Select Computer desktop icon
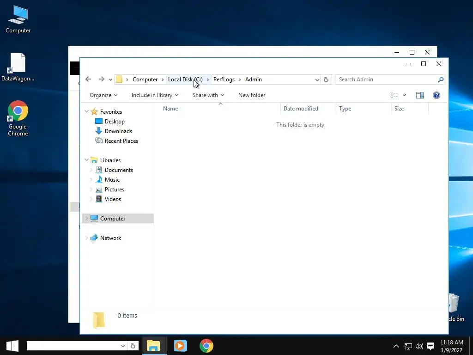Image resolution: width=473 pixels, height=355 pixels. tap(18, 19)
